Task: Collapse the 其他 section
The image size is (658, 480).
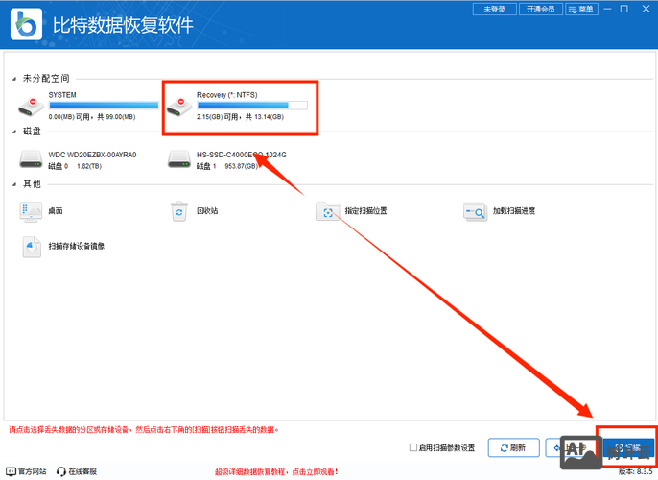Action: 14,183
